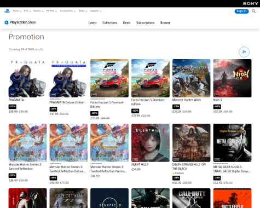Open the Expedition 33 cover

[68, 198]
